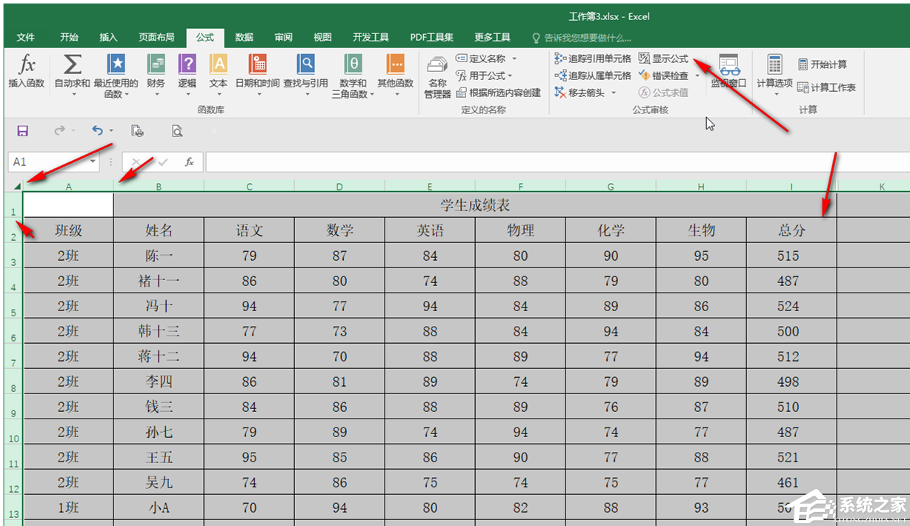Viewport: 910px width, 526px height.
Task: Switch to the 数据 ribbon tab
Action: click(x=244, y=37)
